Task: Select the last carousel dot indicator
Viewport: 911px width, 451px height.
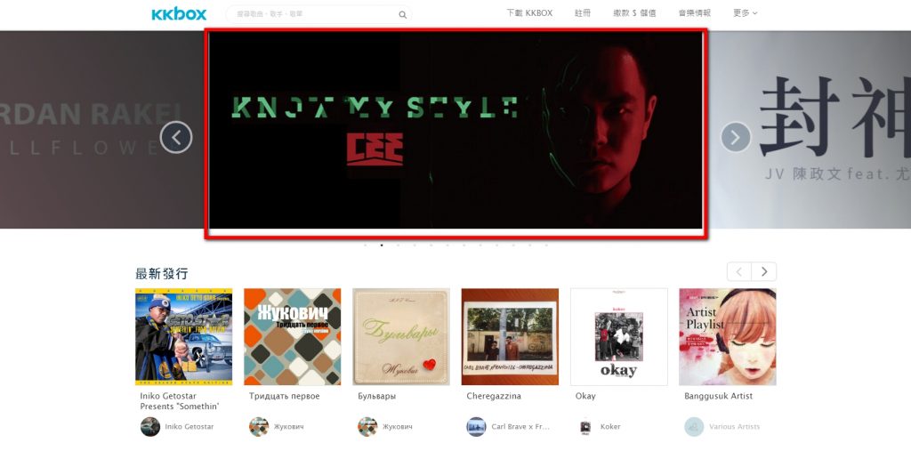Action: [546, 246]
